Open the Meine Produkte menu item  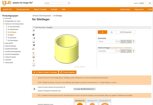[40, 9]
